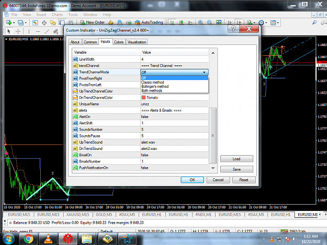Toggle the Market Watch panel icon
327x245 pixels.
coord(35,22)
